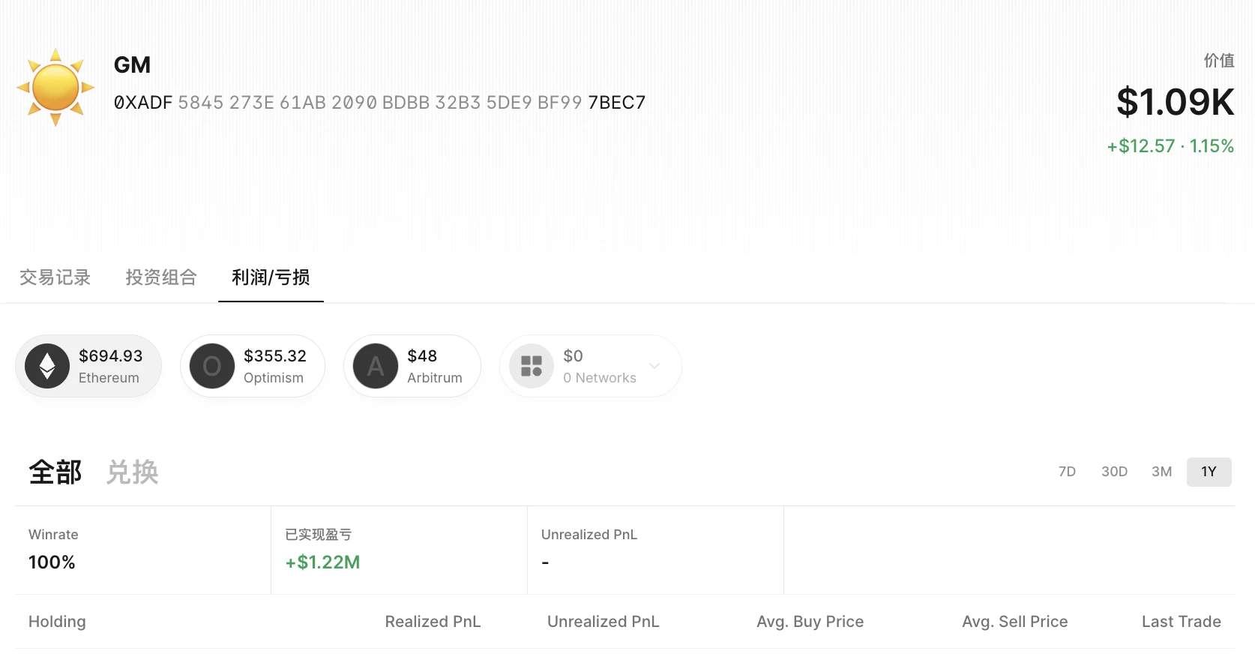
Task: Sort by Avg. Buy Price column
Action: [810, 622]
